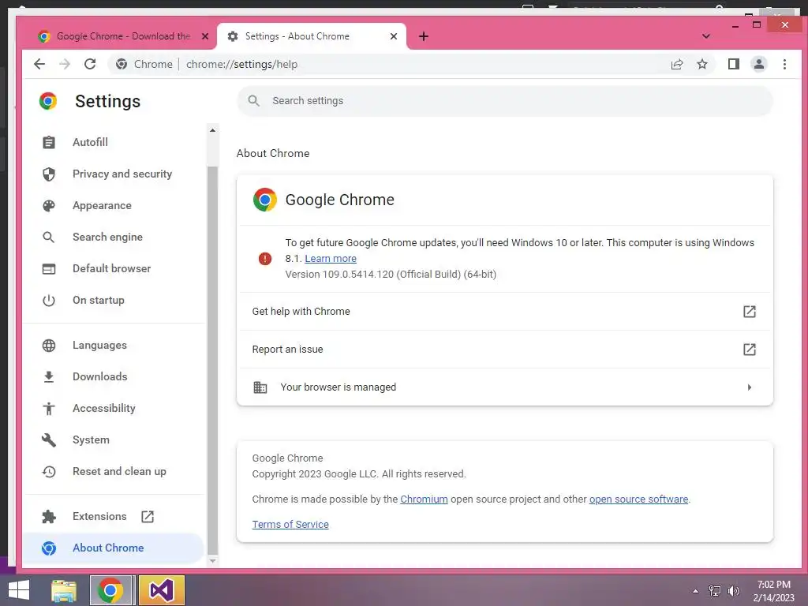
Task: Click the Extensions puzzle piece icon
Action: pos(49,516)
